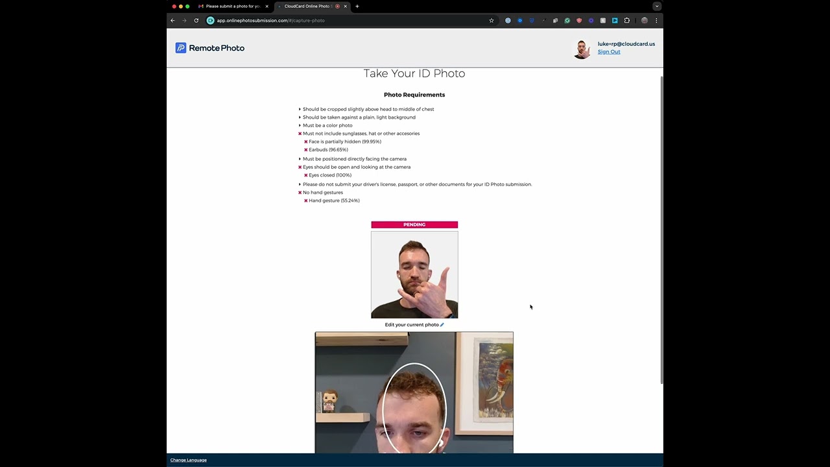This screenshot has width=830, height=467.
Task: Click the edit pencil icon beside current photo
Action: tap(442, 325)
